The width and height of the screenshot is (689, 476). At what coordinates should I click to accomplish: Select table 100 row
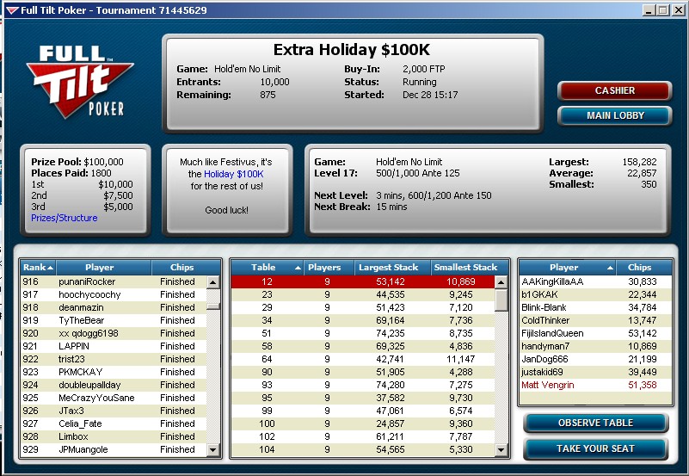click(363, 423)
